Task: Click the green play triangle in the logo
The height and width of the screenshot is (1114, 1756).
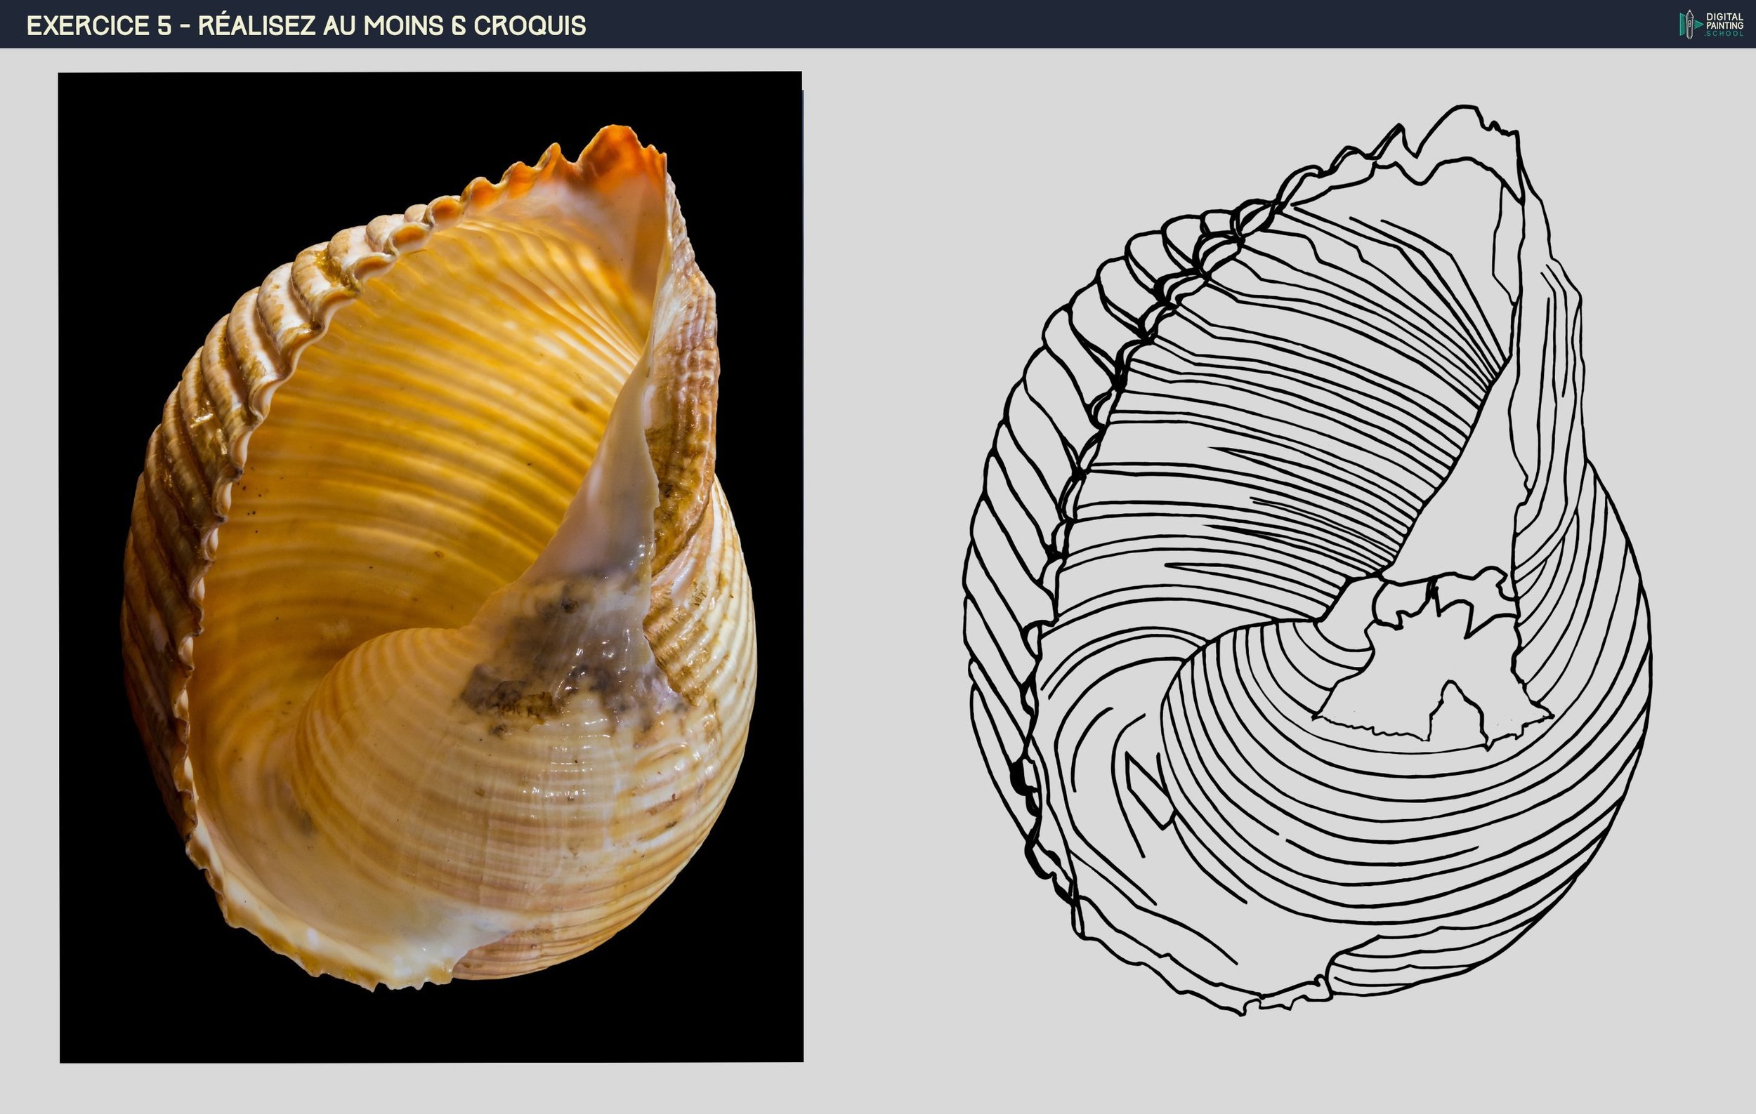Action: point(1699,24)
